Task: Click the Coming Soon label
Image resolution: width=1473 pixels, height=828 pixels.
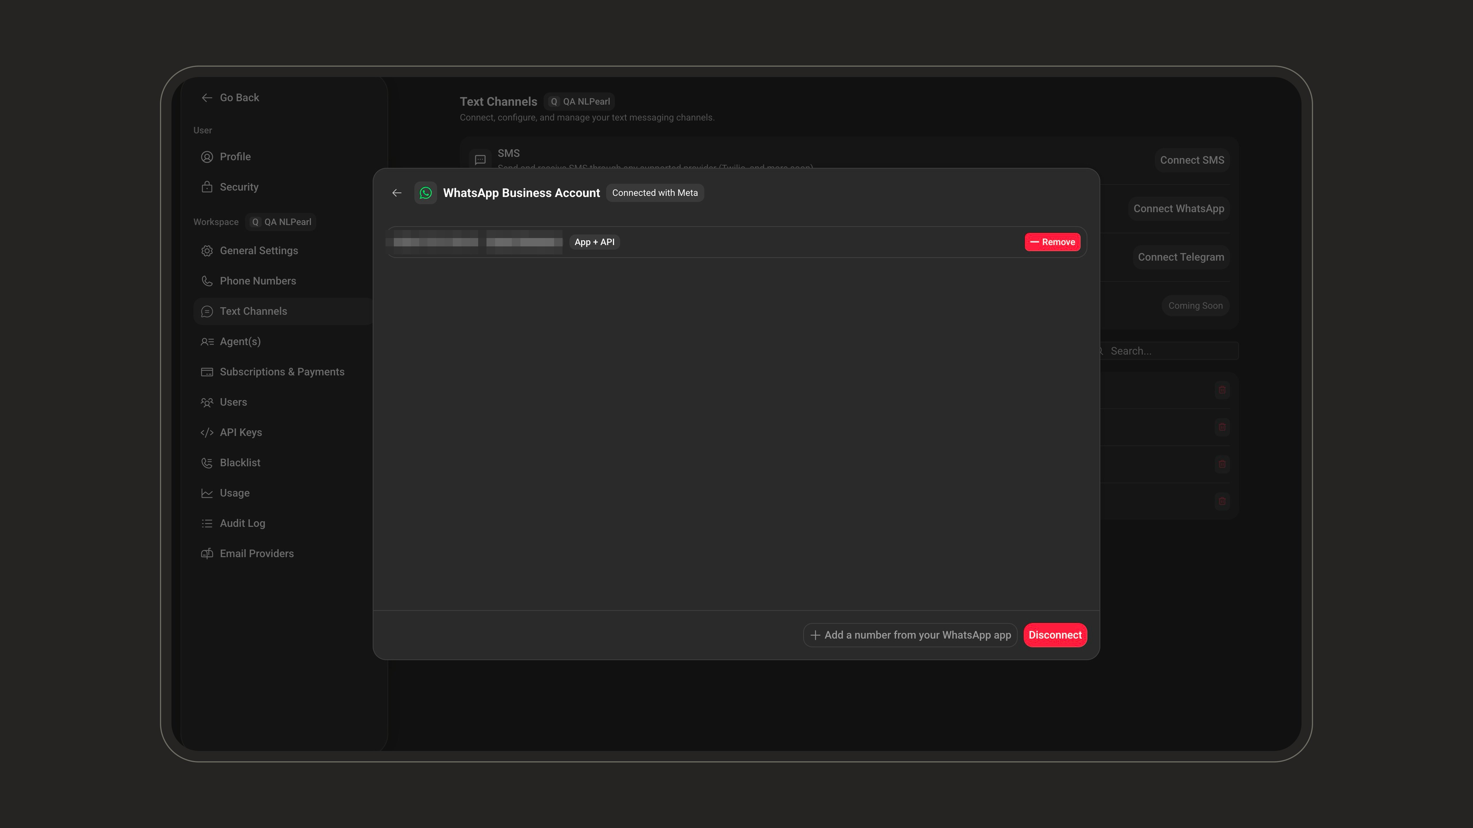Action: click(1195, 306)
